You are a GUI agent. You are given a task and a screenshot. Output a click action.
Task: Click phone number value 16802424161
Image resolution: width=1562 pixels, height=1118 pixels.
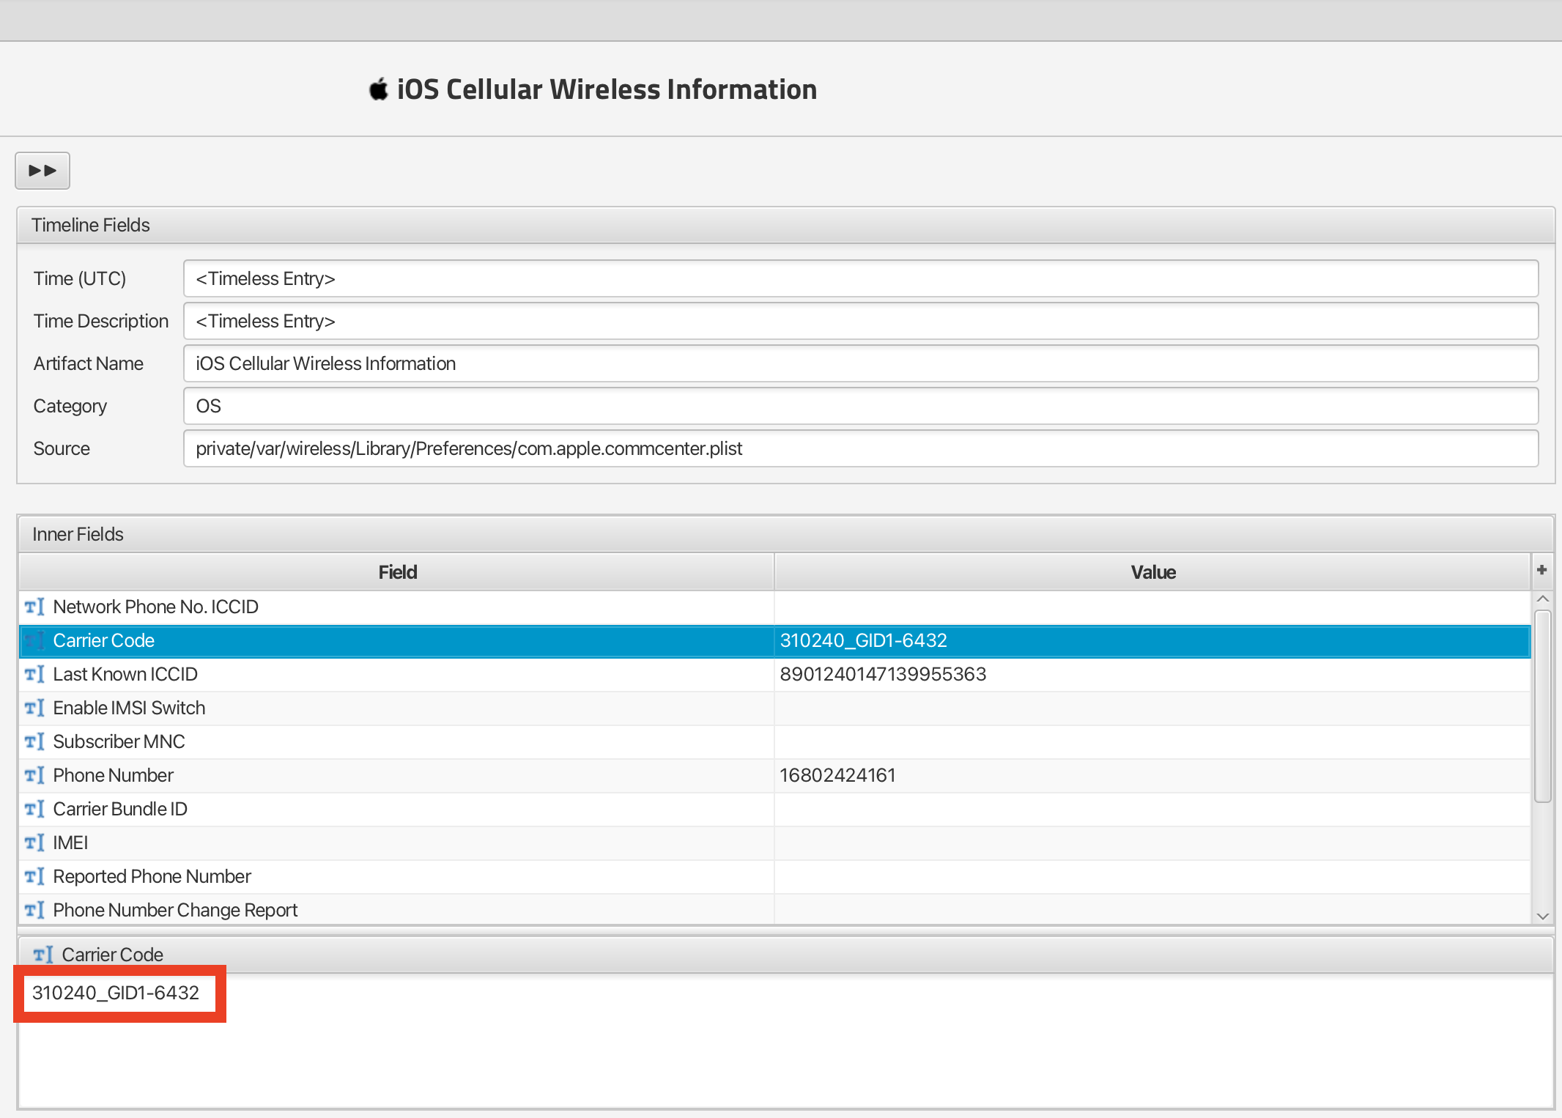coord(837,775)
